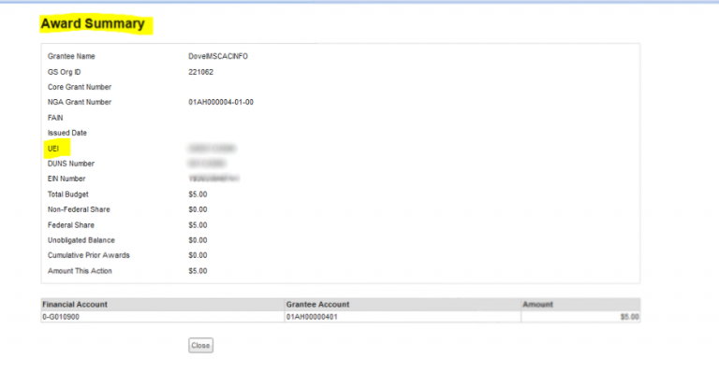The height and width of the screenshot is (387, 719).
Task: Click NGA grant number 01AH000004-01-00
Action: [220, 102]
